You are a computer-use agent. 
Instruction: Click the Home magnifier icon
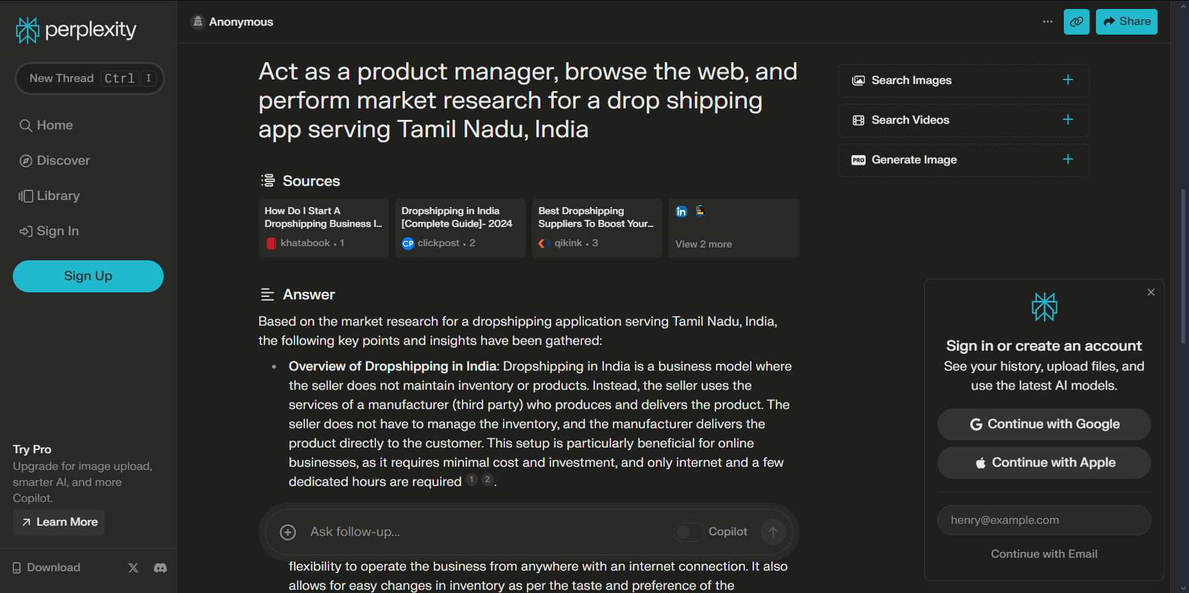click(26, 126)
